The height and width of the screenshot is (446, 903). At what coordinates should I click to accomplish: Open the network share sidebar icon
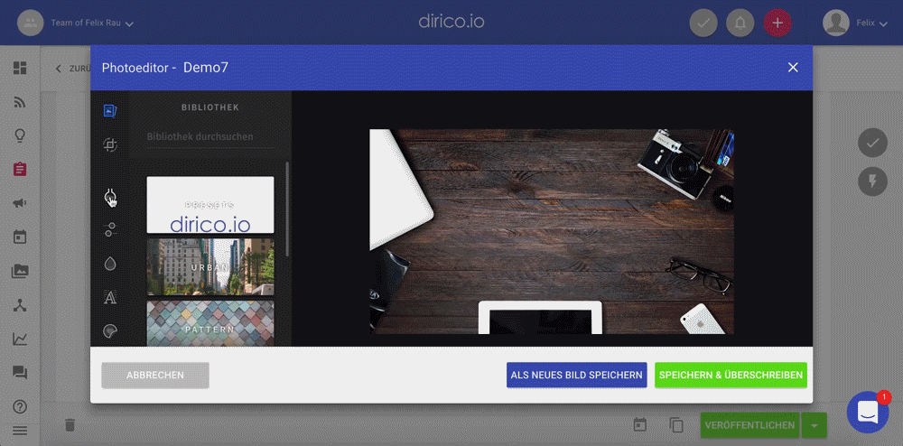(x=20, y=305)
